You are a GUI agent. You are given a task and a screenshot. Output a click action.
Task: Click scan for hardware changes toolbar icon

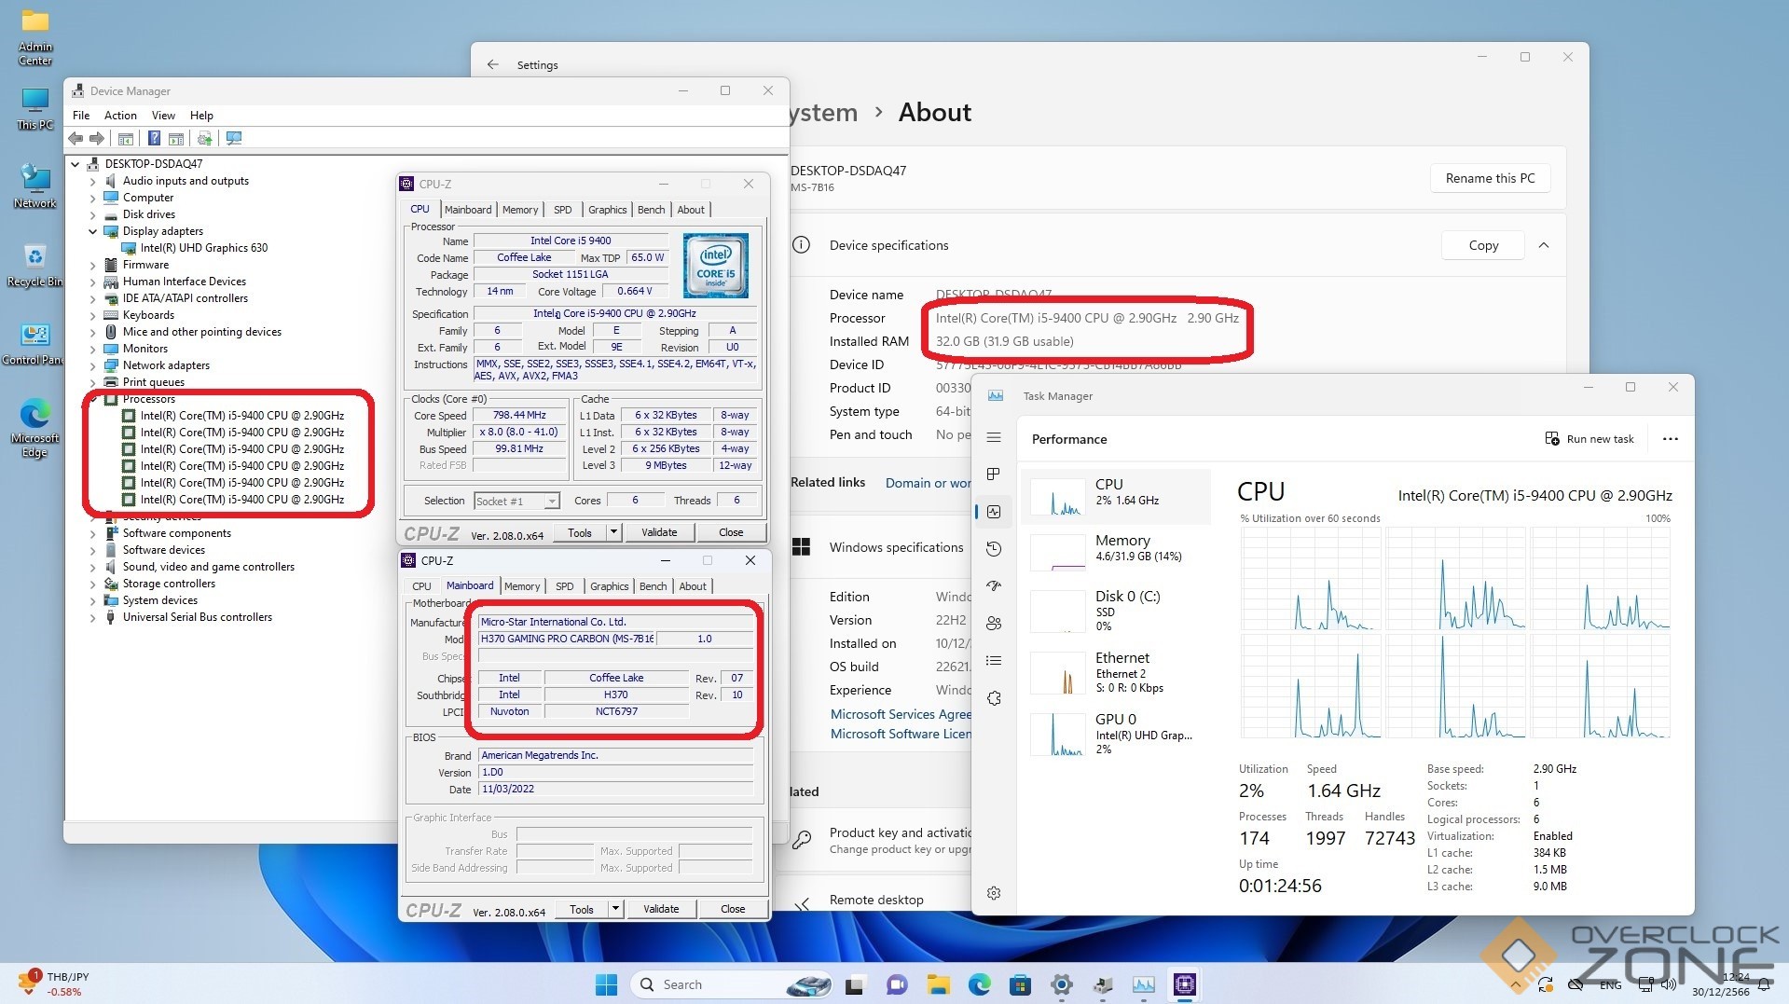234,139
